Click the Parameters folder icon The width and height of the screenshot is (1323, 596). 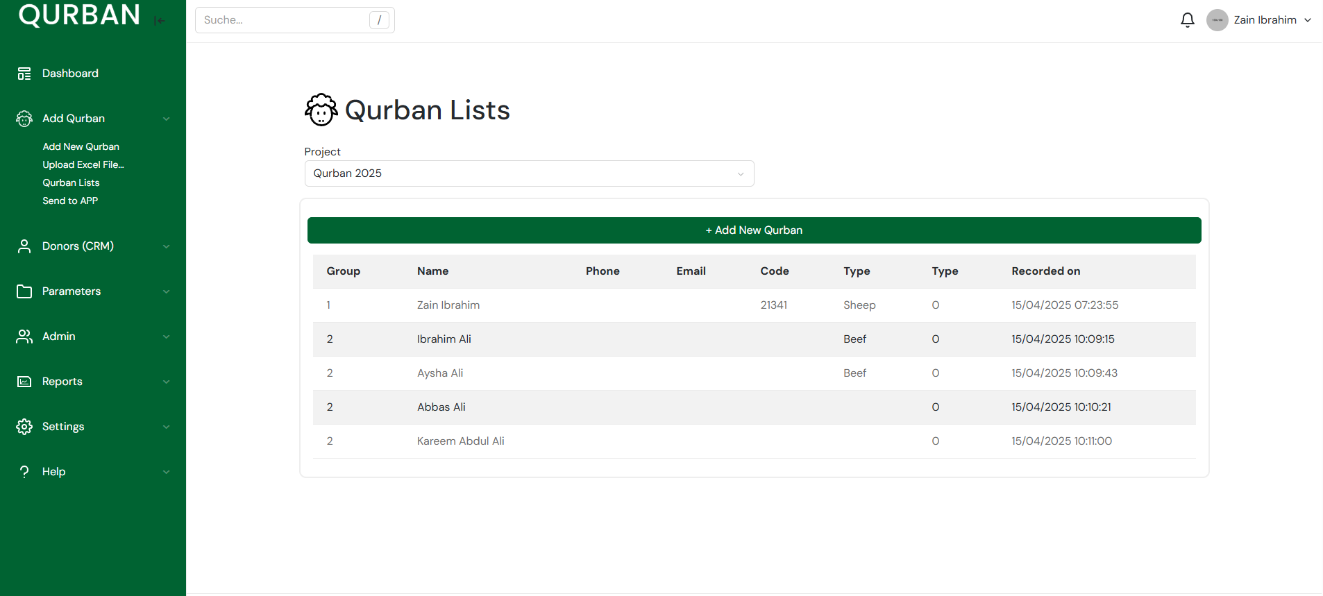(24, 291)
